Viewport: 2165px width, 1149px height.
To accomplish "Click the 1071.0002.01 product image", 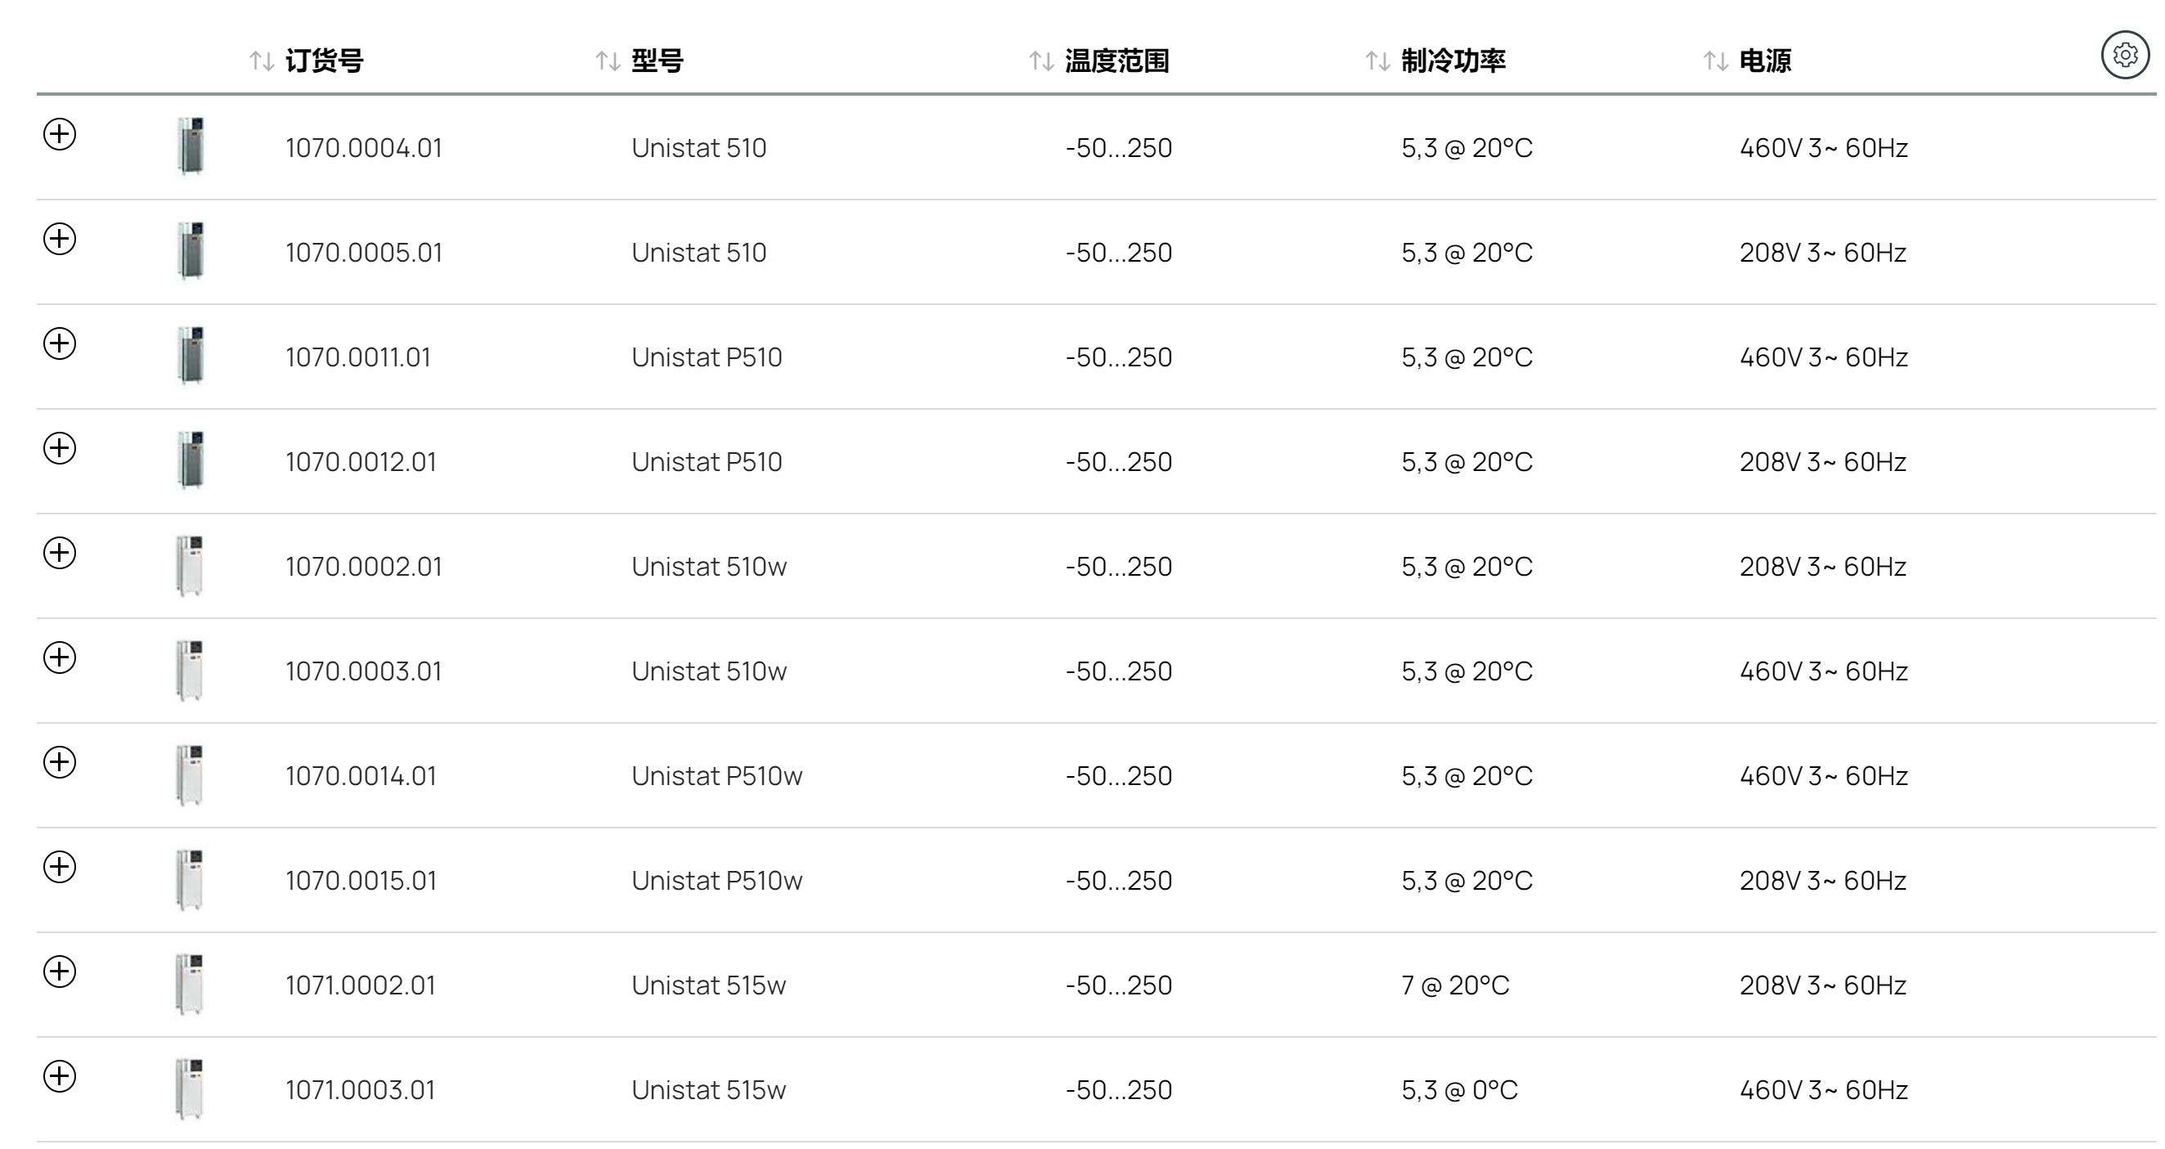I will (190, 985).
